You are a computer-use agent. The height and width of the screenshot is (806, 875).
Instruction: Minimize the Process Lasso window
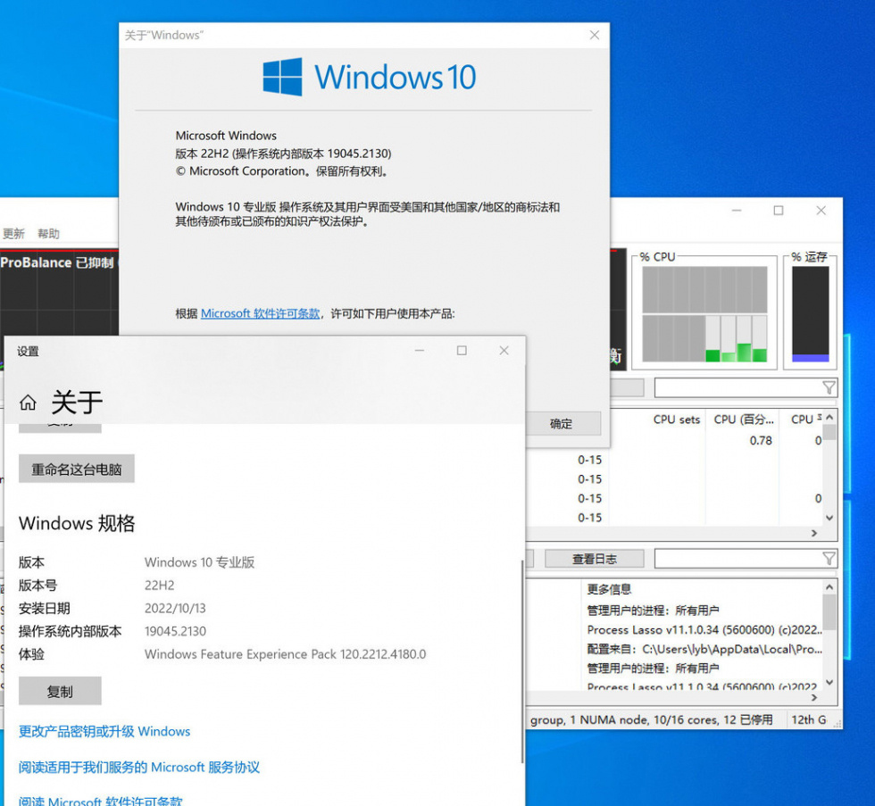pos(737,211)
